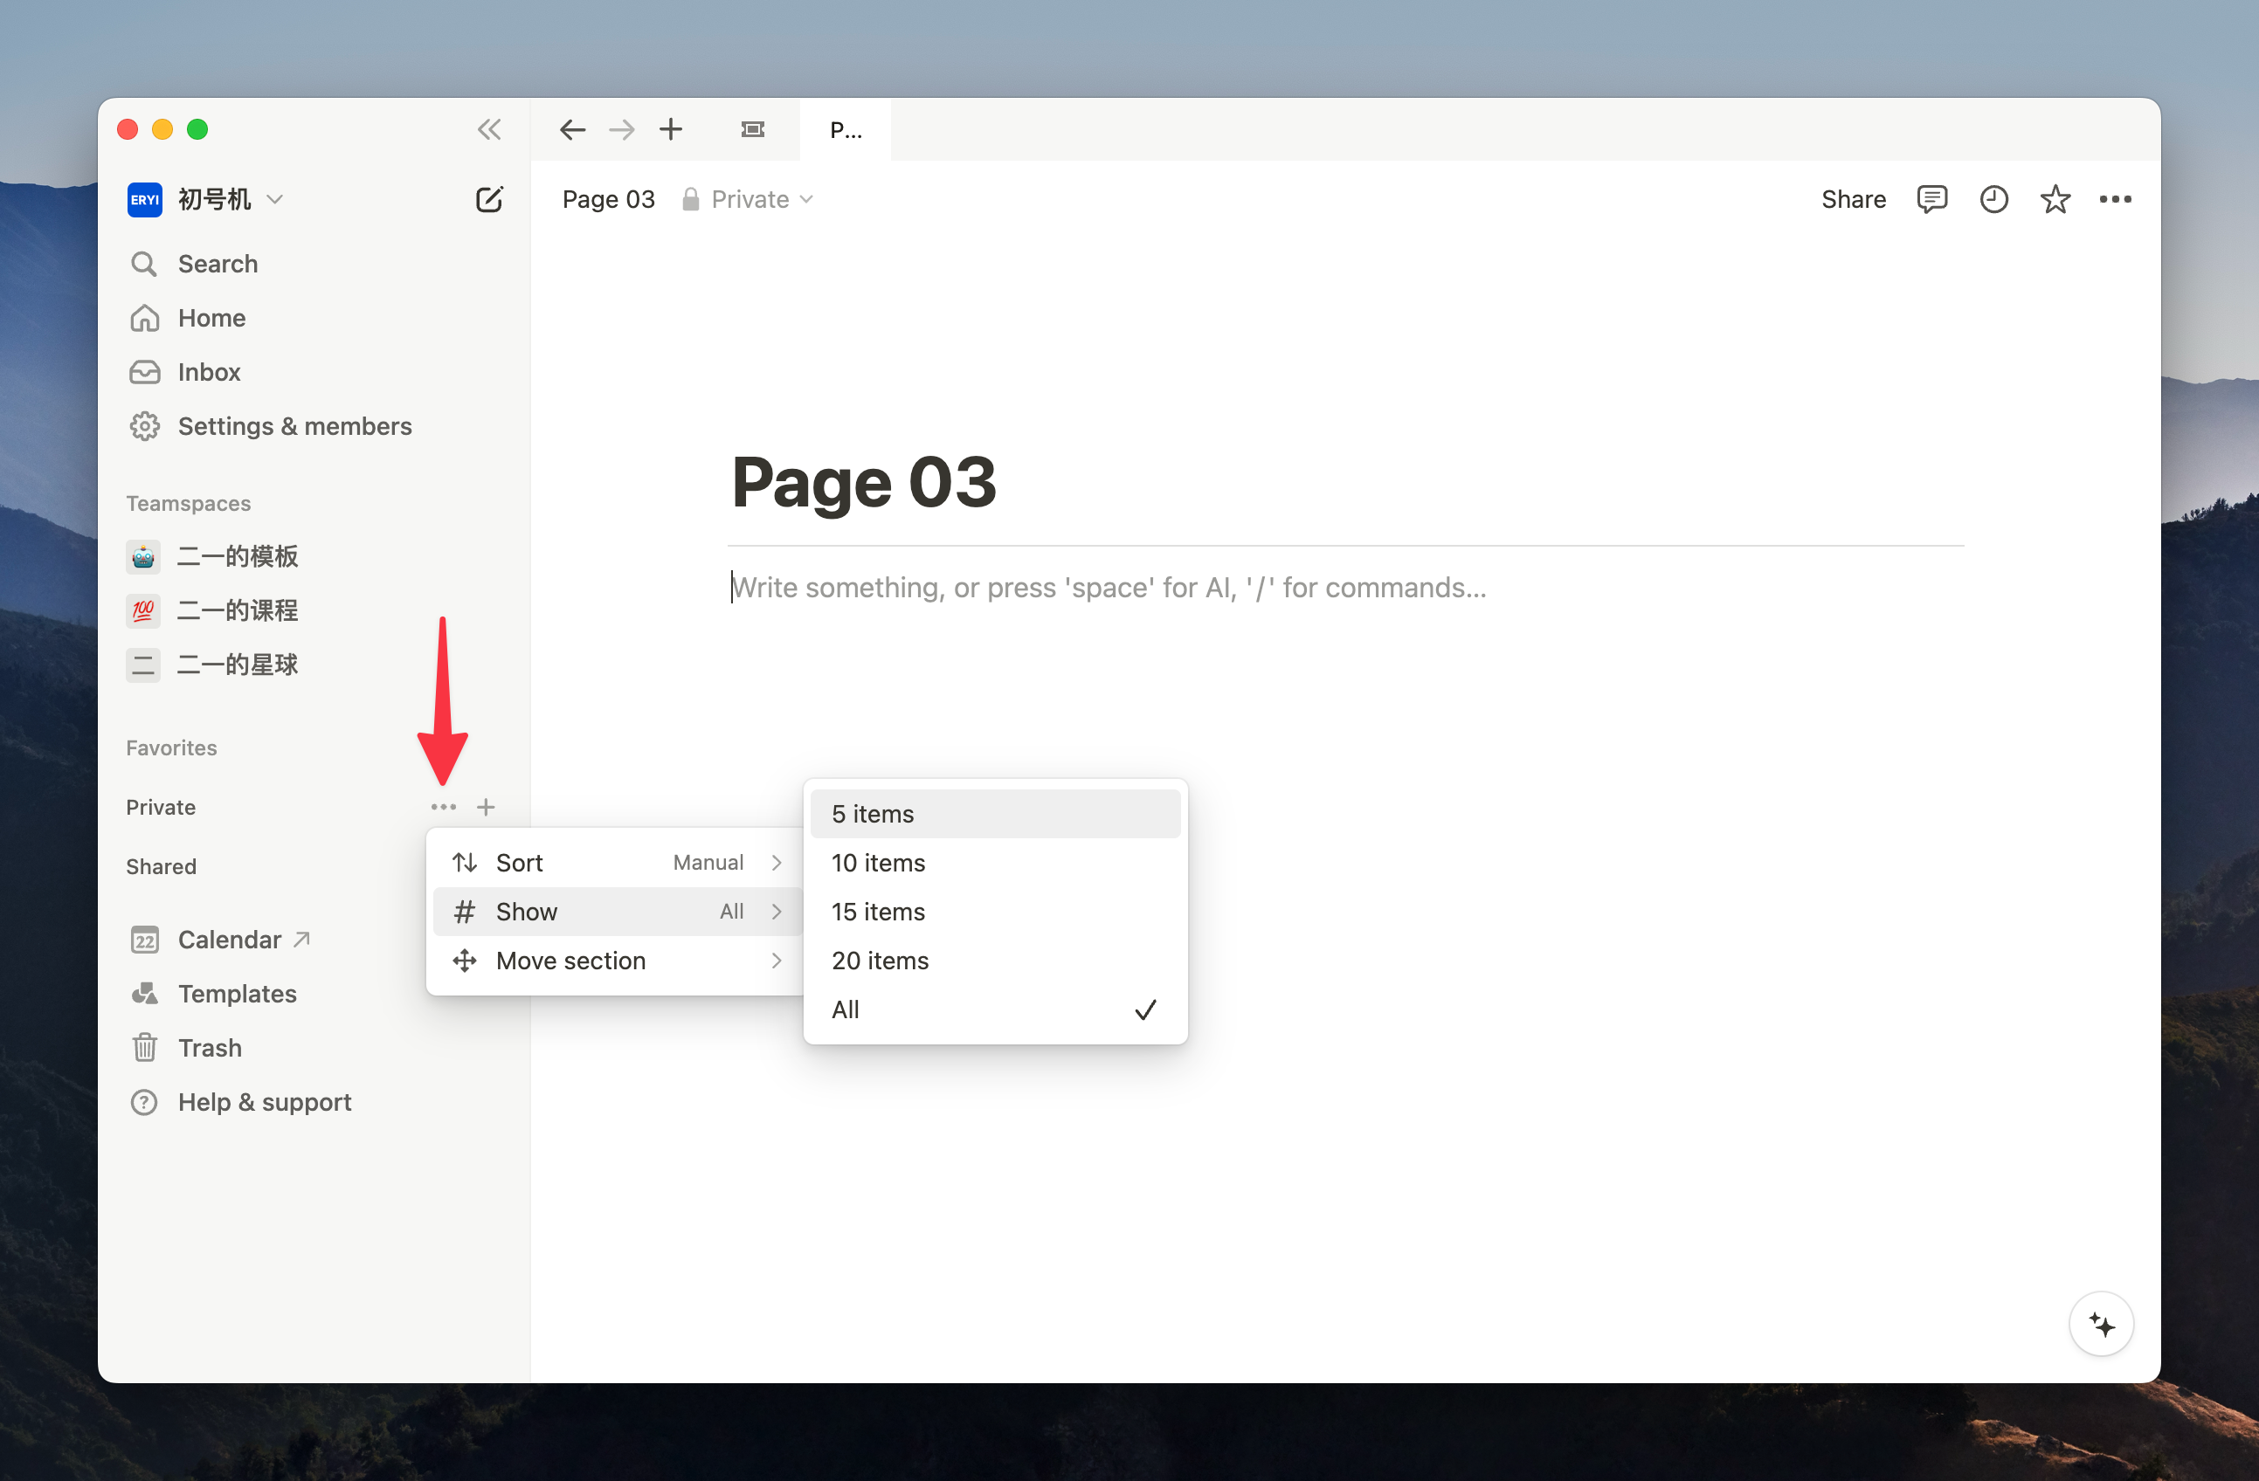View page history clock icon
Image resolution: width=2259 pixels, height=1481 pixels.
click(1993, 199)
